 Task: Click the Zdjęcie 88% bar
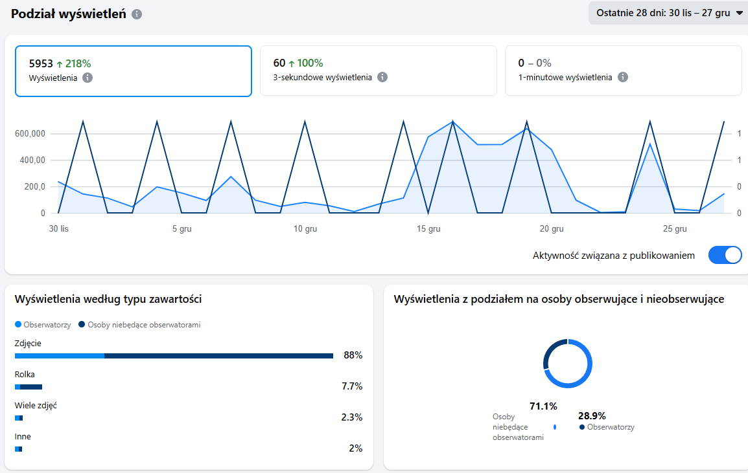pos(174,355)
